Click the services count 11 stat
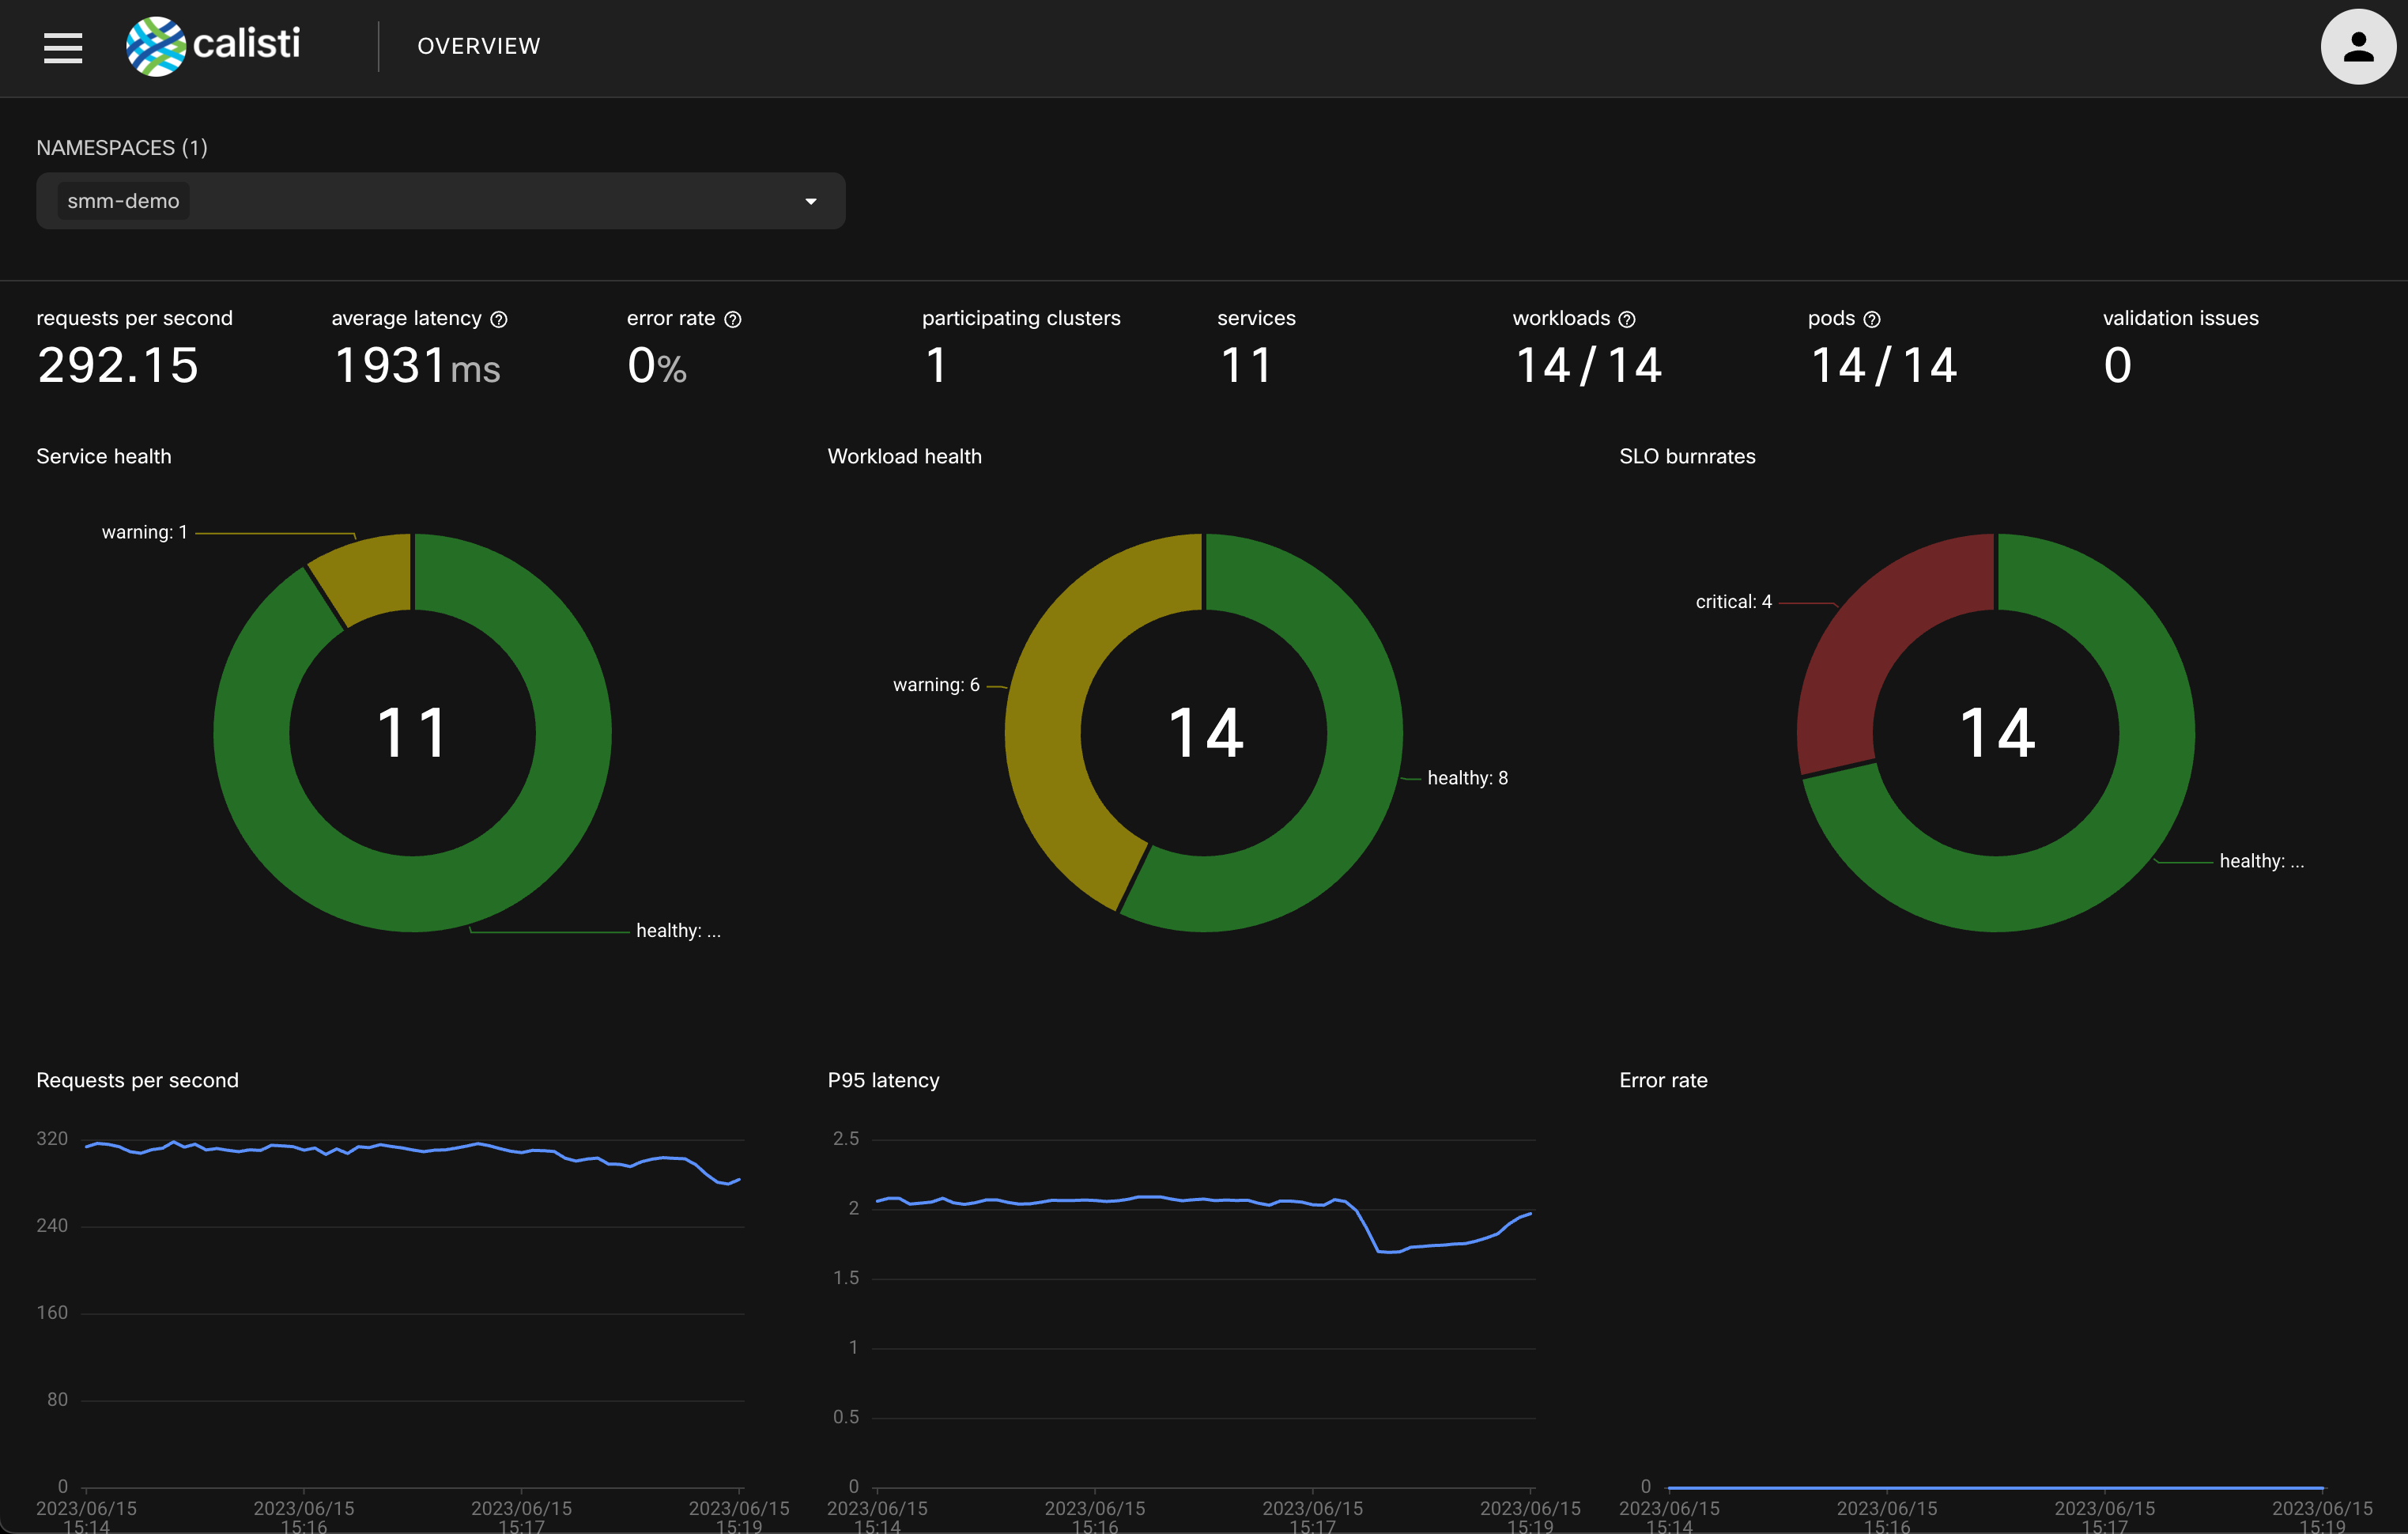The height and width of the screenshot is (1534, 2408). tap(1246, 365)
